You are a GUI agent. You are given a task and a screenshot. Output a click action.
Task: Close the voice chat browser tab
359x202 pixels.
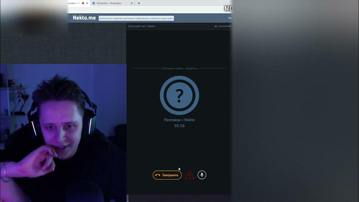tap(87, 3)
